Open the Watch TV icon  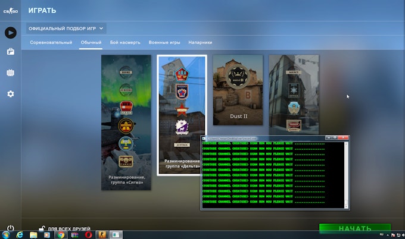tap(11, 73)
